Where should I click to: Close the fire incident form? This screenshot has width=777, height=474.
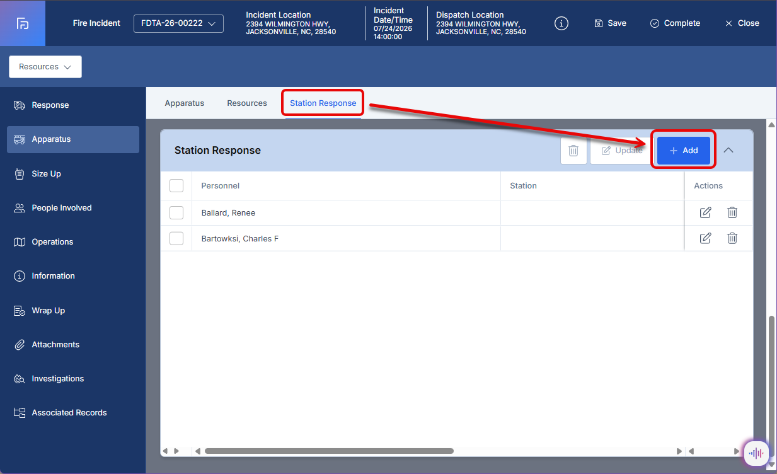coord(742,23)
